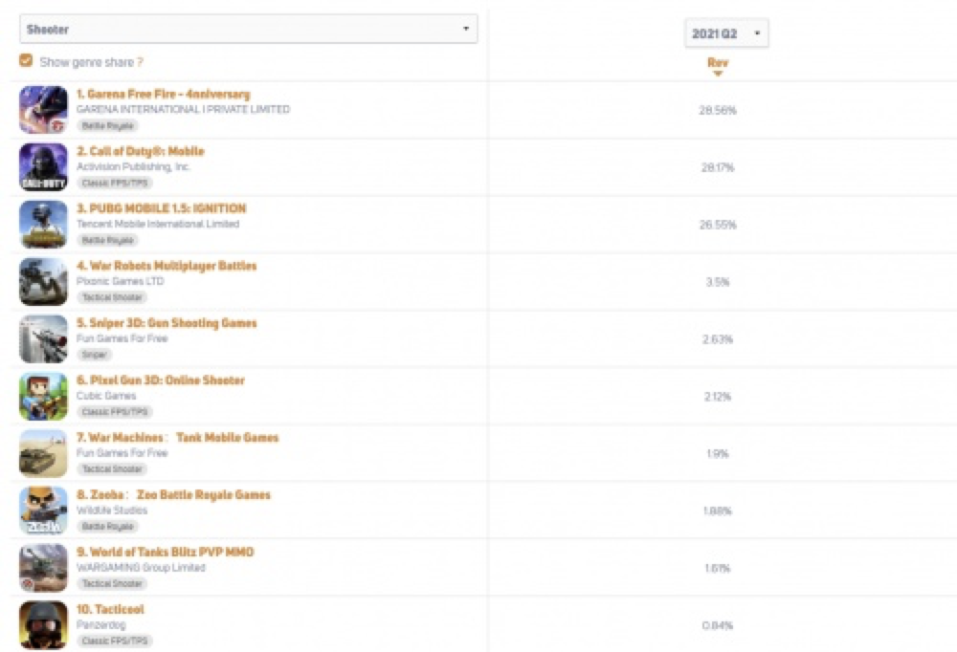Viewport: 957px width, 652px height.
Task: Click the Tacticool app icon
Action: (x=43, y=625)
